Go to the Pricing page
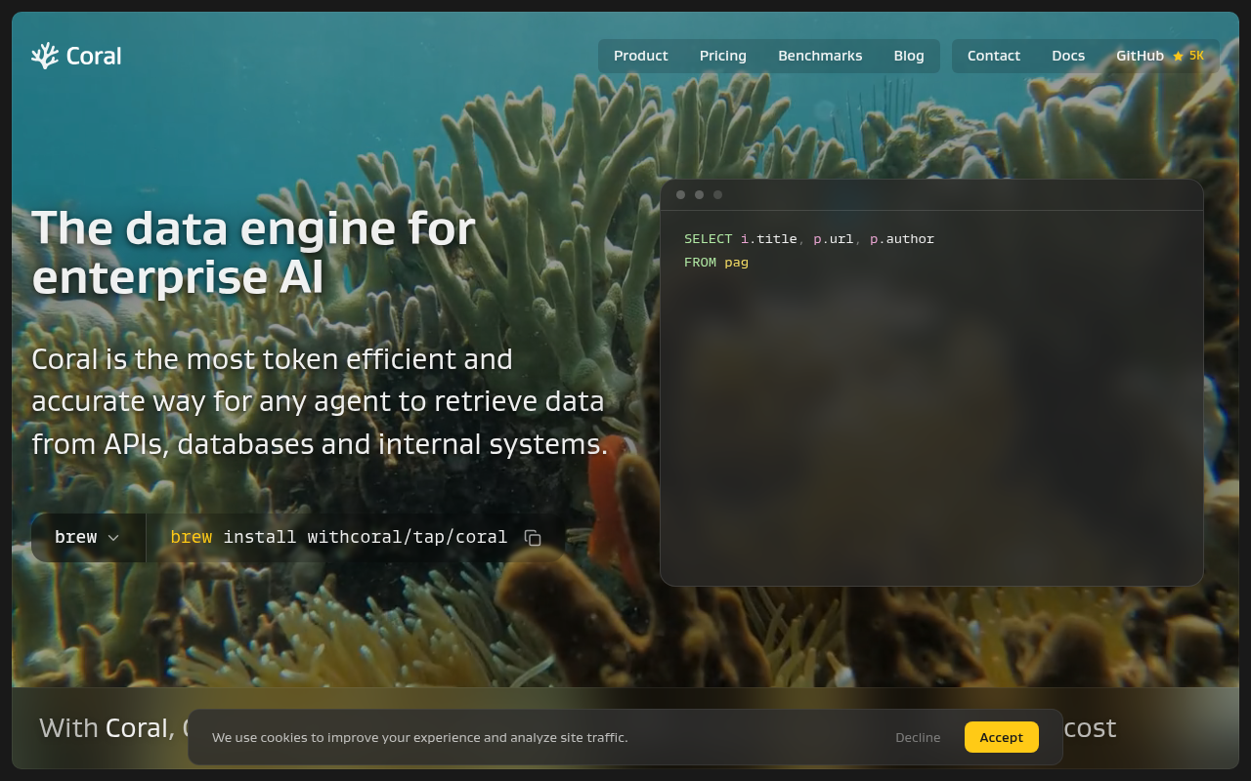The image size is (1251, 781). [x=723, y=56]
